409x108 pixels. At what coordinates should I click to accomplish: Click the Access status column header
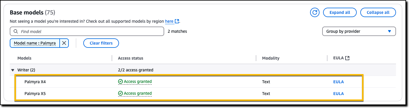(x=131, y=58)
